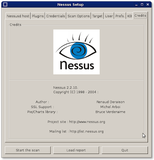154x160 pixels.
Task: Click the Pie/Charts library : label
Action: (x=42, y=112)
